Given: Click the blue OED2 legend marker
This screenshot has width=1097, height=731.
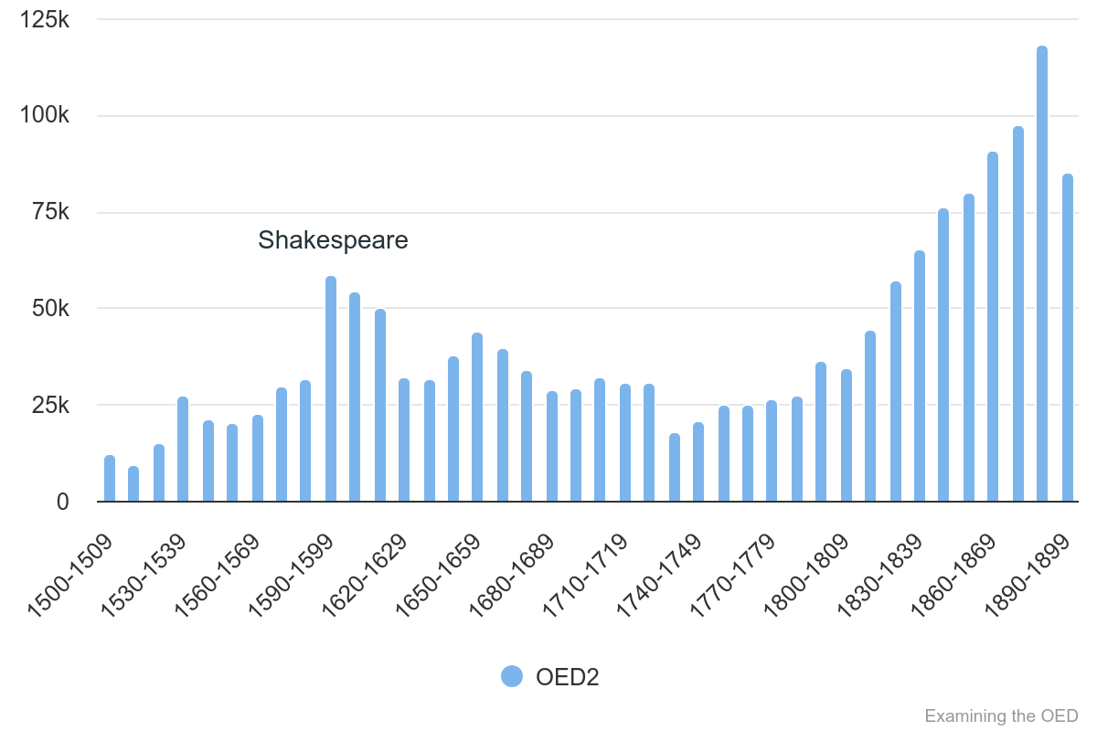Looking at the screenshot, I should 512,676.
